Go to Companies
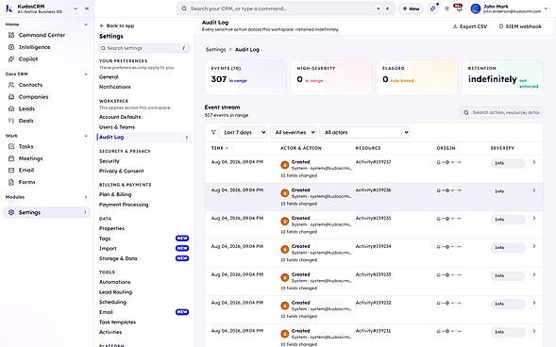Screen dimensions: 556x347 pos(33,97)
